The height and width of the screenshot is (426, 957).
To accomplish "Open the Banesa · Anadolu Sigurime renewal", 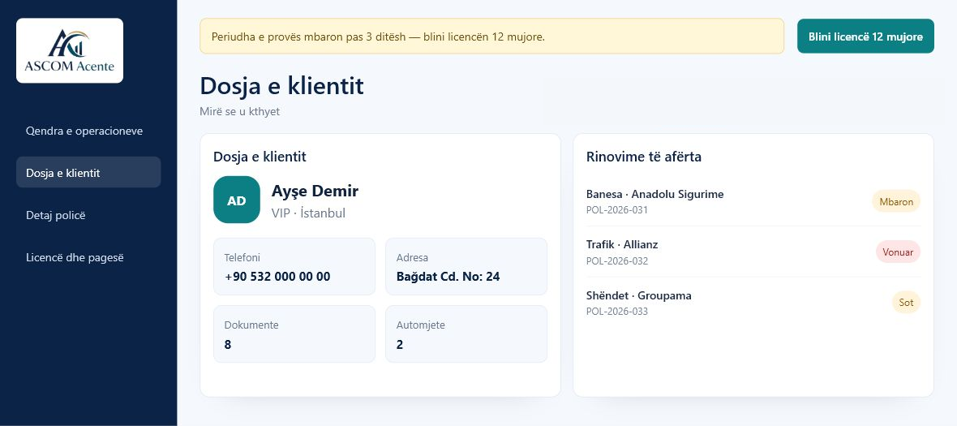I will (x=753, y=201).
